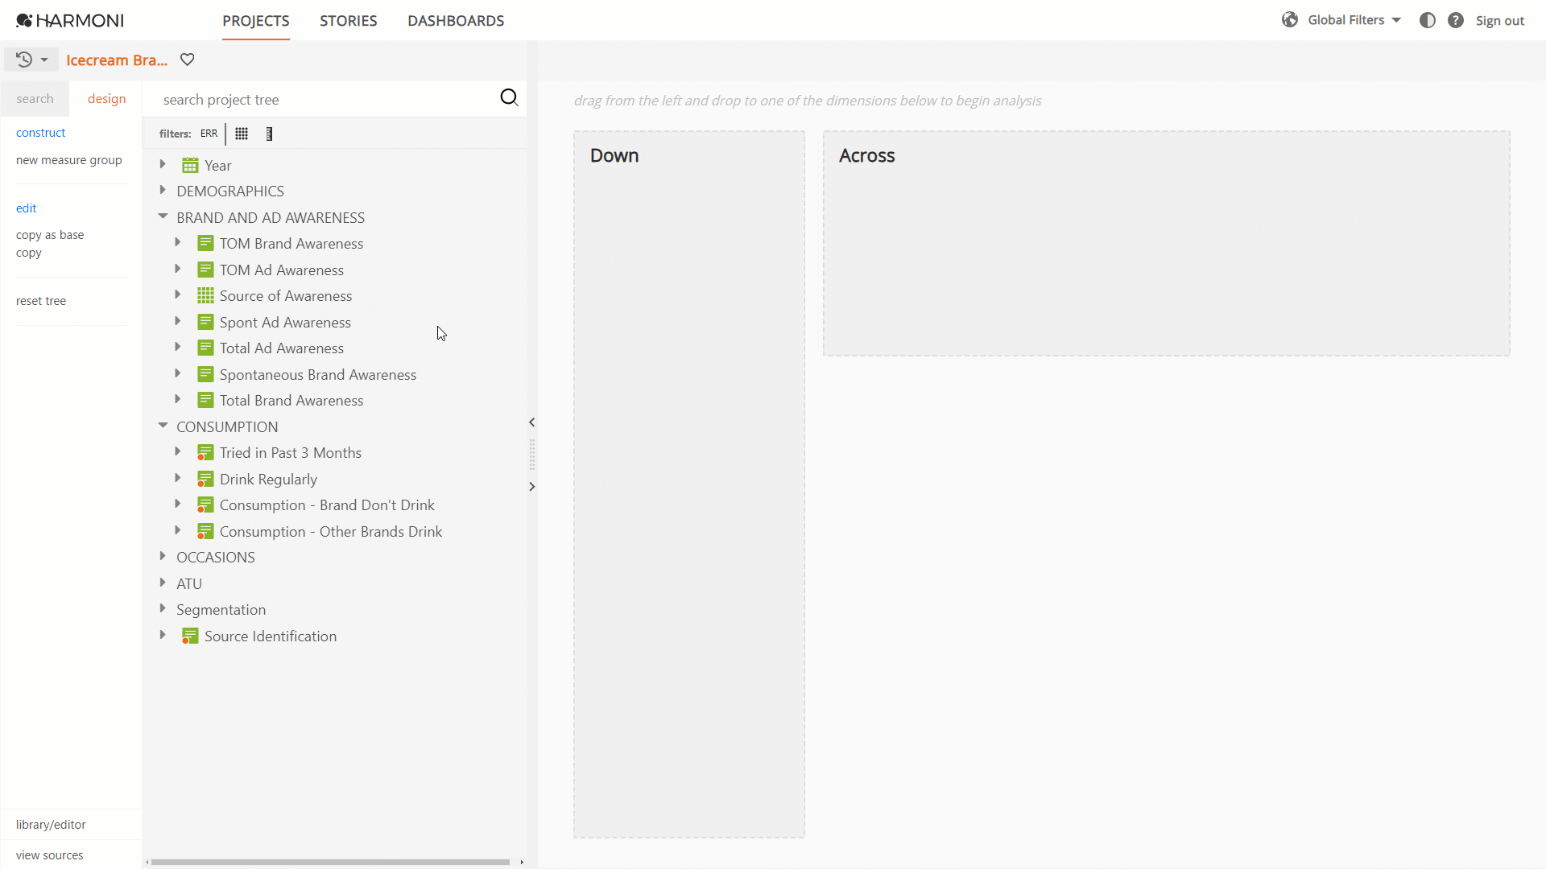Click the construct link
Screen dimensions: 1546x869
[41, 133]
